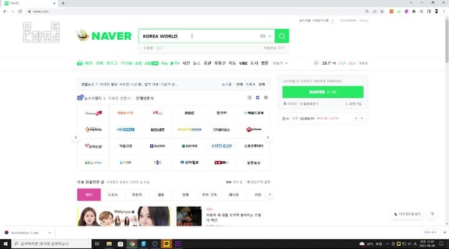Open the Pay service link
The image size is (449, 249).
tap(165, 63)
